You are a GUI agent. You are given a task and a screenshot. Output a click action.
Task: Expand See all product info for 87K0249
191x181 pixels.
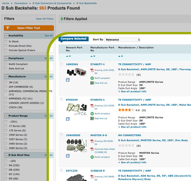click(x=132, y=127)
